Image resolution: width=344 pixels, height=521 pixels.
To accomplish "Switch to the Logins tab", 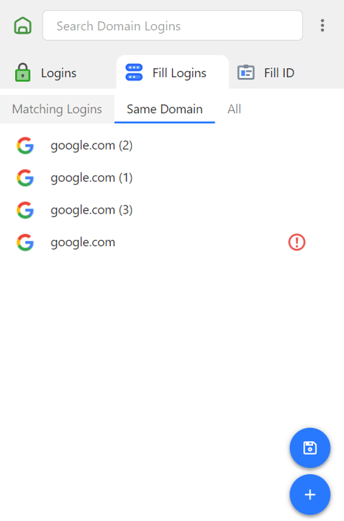I will 46,72.
